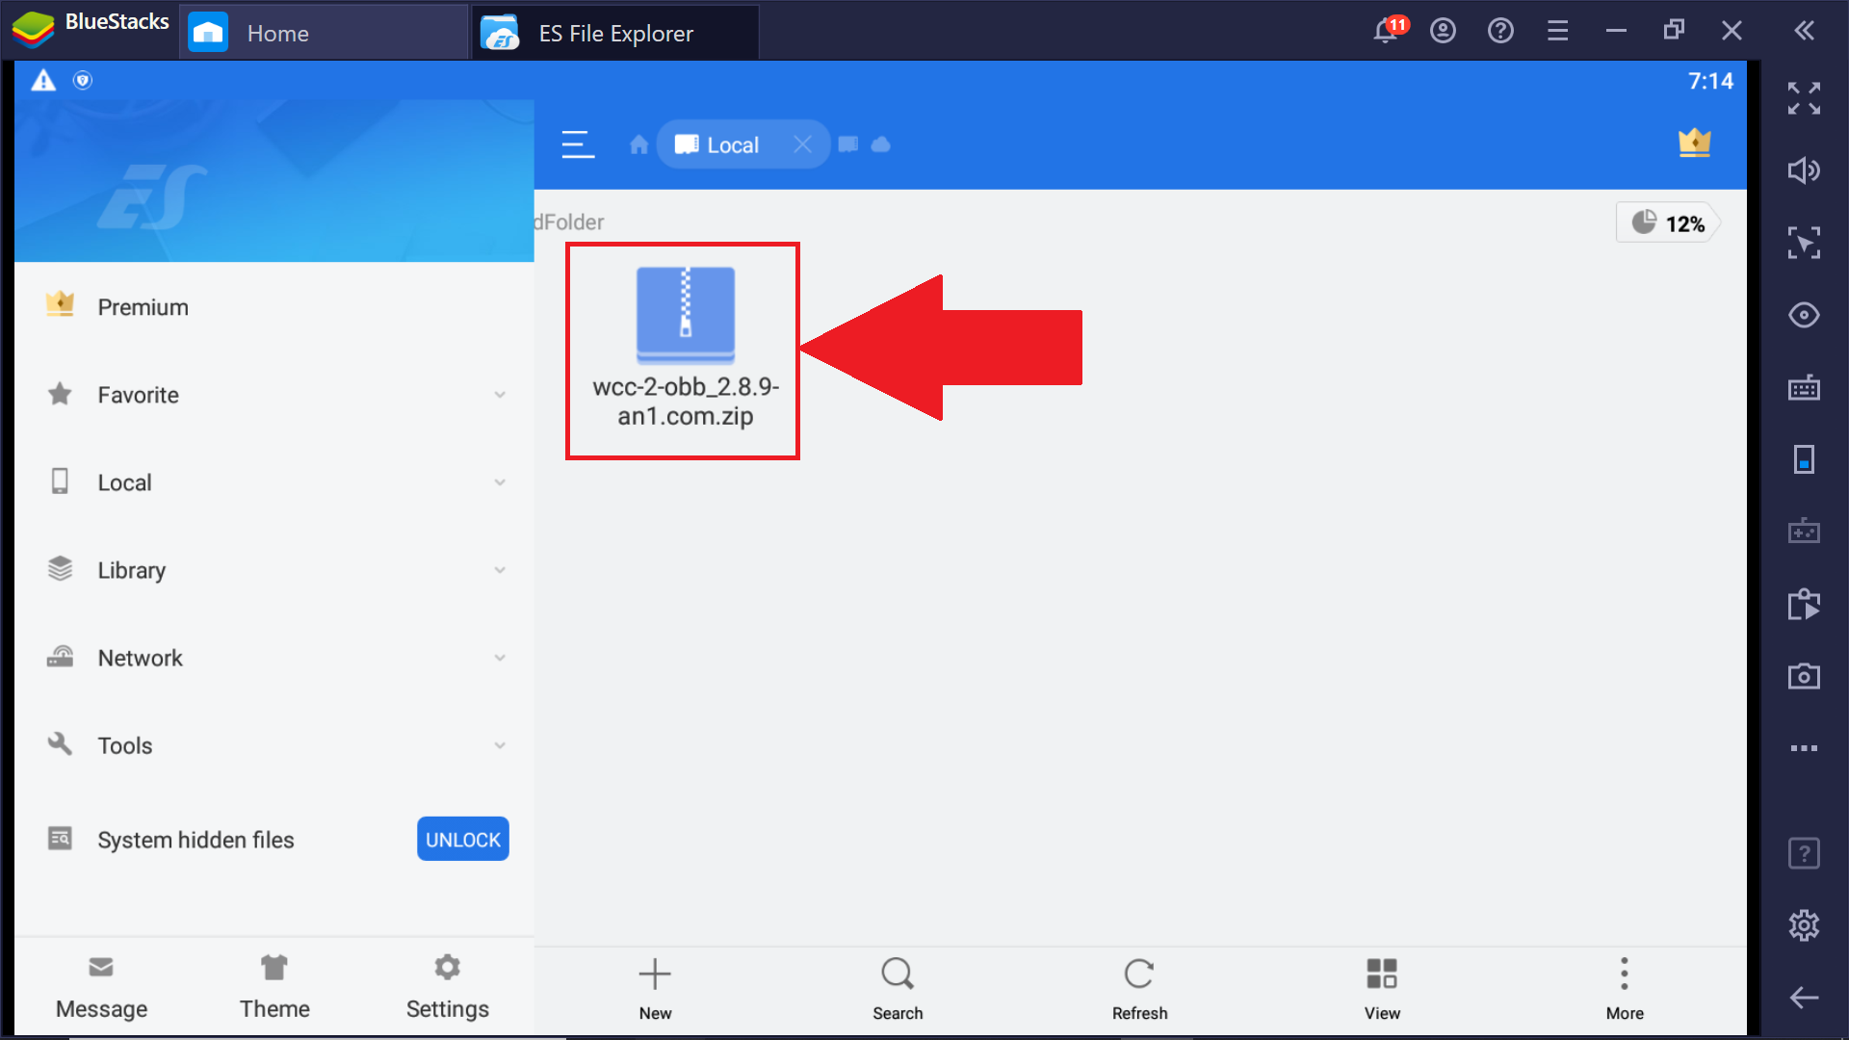Click the BlueStacks help question mark icon
This screenshot has height=1040, width=1849.
(1501, 32)
